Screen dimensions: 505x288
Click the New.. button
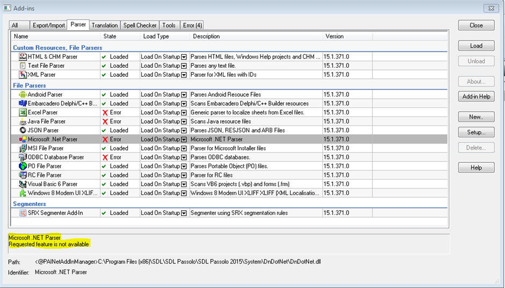(476, 117)
